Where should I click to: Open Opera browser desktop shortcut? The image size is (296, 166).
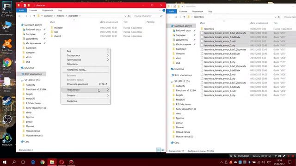pos(7,84)
